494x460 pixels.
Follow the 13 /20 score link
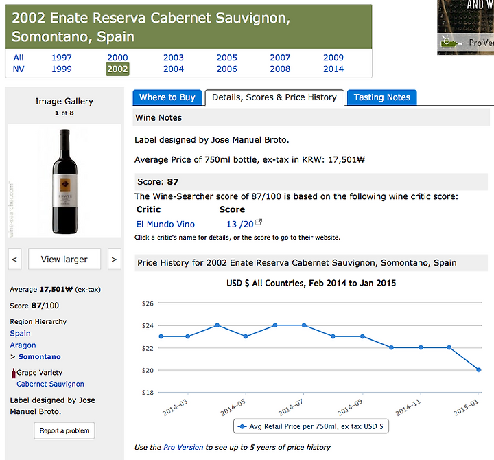click(x=239, y=225)
